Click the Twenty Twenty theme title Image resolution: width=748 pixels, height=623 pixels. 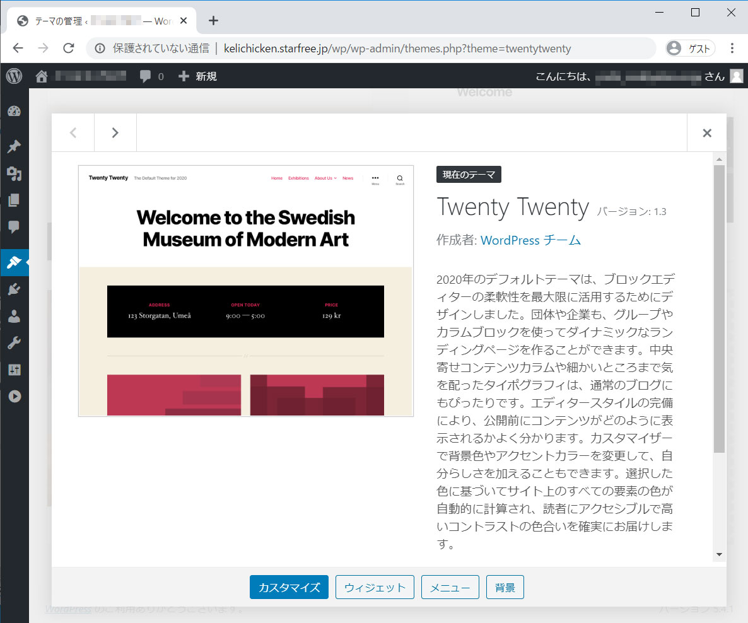tap(513, 207)
